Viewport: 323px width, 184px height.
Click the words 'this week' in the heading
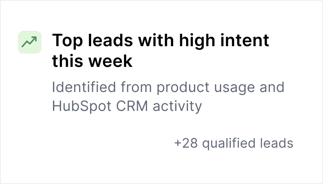point(92,61)
